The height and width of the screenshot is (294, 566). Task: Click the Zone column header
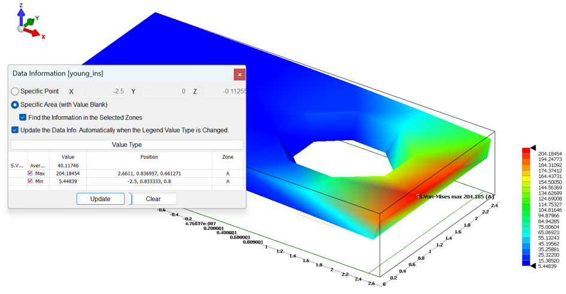pos(228,157)
